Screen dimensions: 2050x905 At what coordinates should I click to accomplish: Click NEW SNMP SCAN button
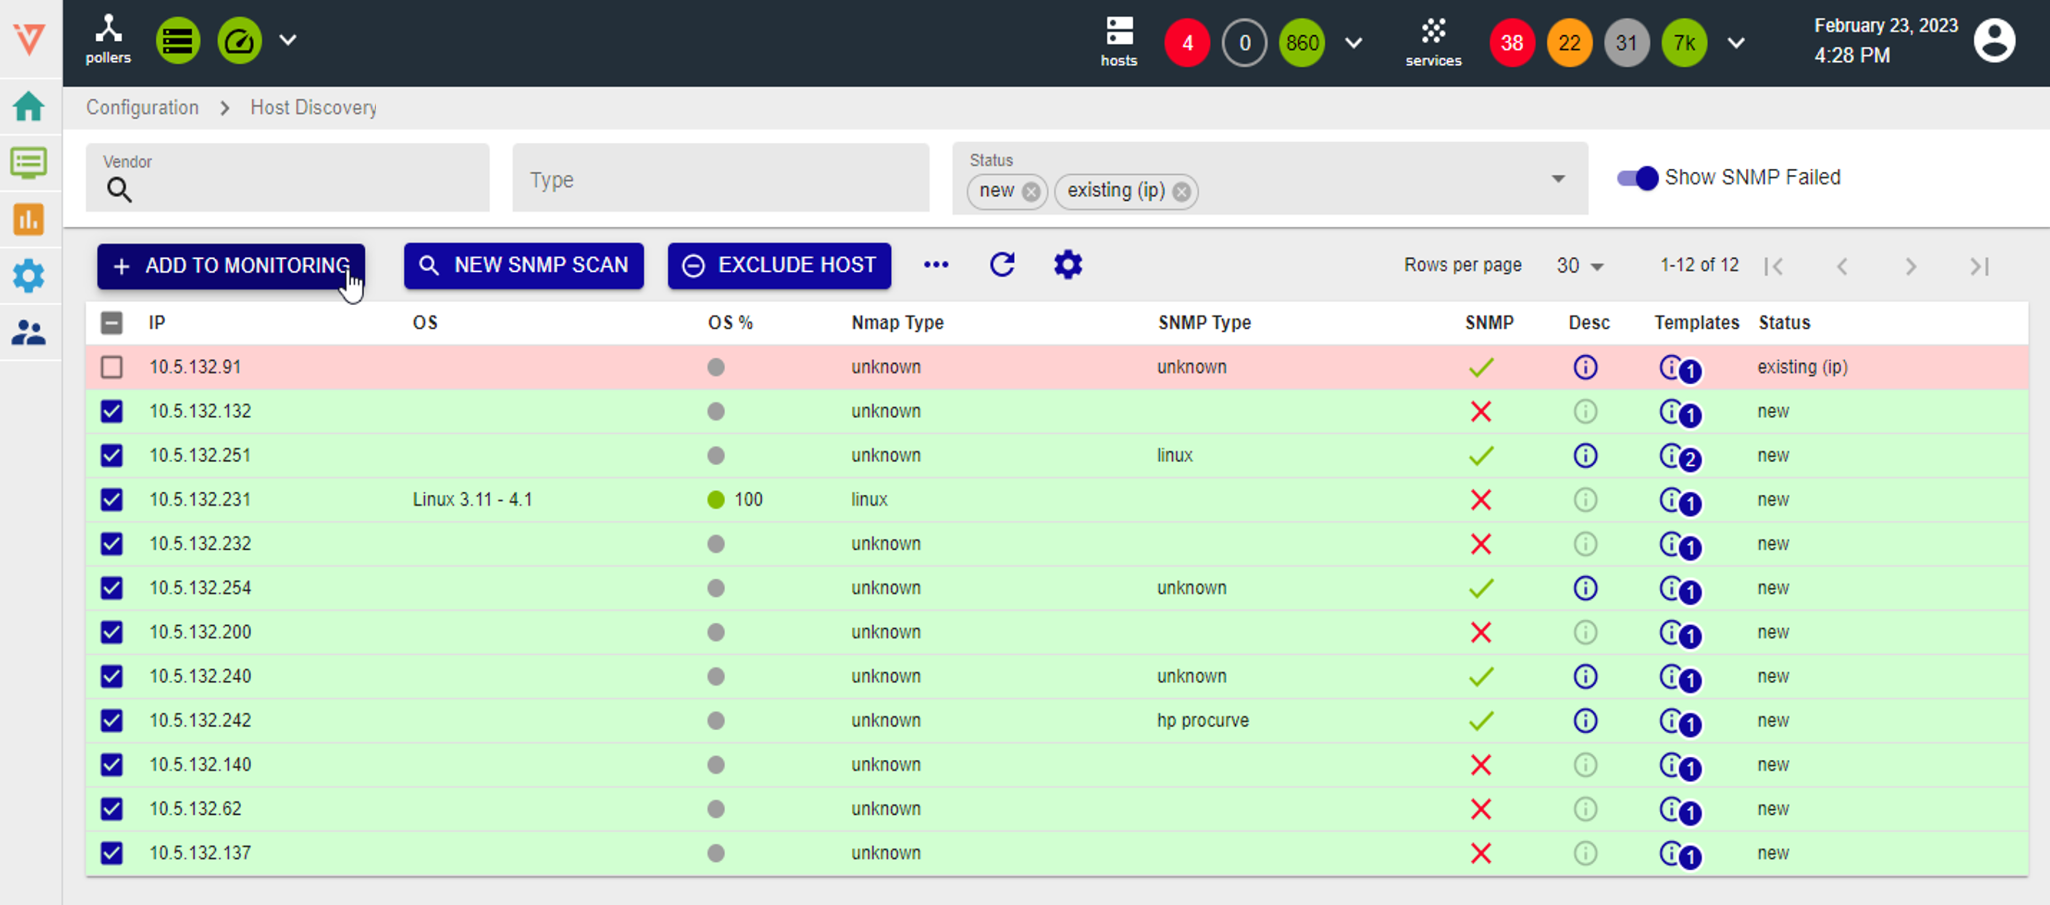pos(524,266)
